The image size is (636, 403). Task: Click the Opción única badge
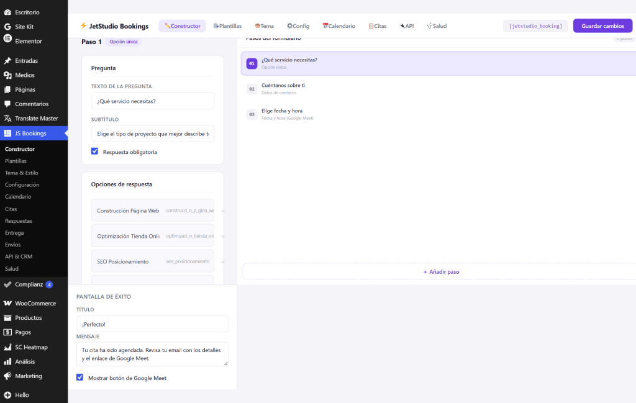[124, 42]
